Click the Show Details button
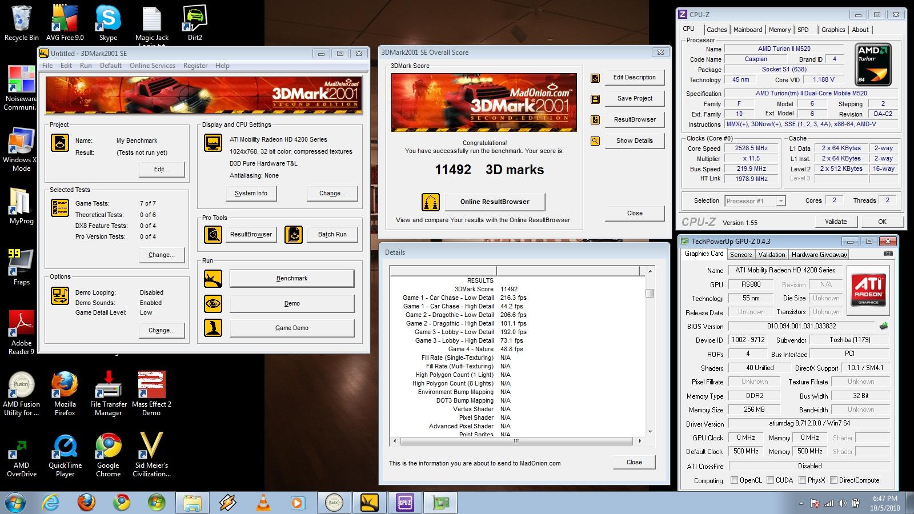 [635, 140]
